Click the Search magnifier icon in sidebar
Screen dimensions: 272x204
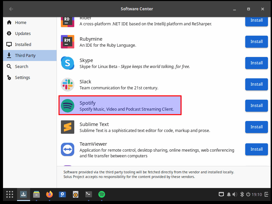9,66
